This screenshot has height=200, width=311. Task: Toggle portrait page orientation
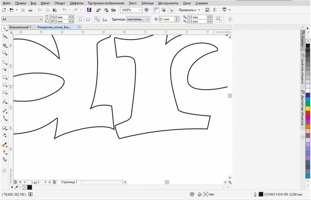[x=80, y=19]
